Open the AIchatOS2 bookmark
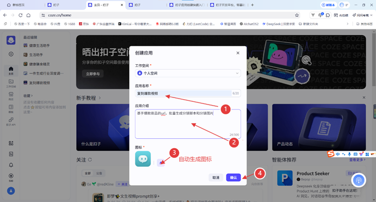Viewport: 376px width, 202px height. 249,24
